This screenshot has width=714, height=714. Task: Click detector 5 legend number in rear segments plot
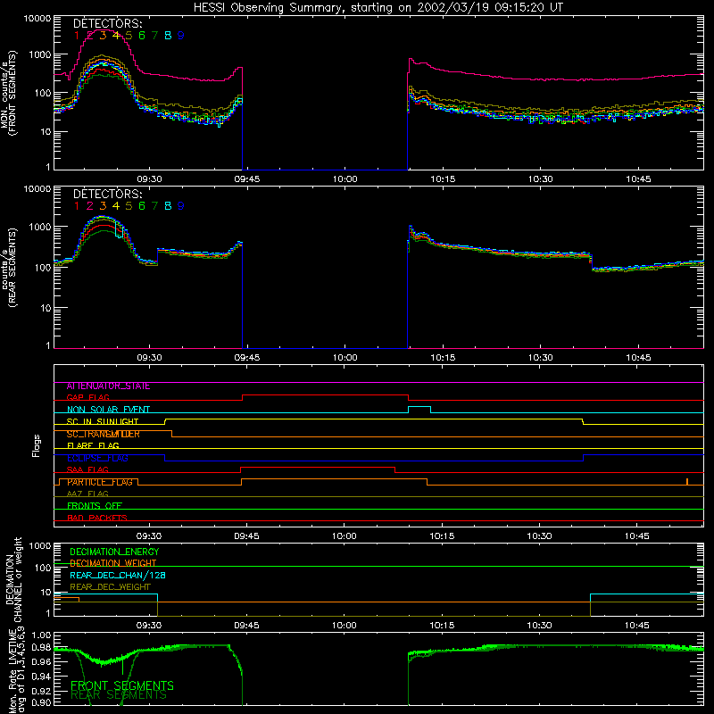[x=129, y=206]
